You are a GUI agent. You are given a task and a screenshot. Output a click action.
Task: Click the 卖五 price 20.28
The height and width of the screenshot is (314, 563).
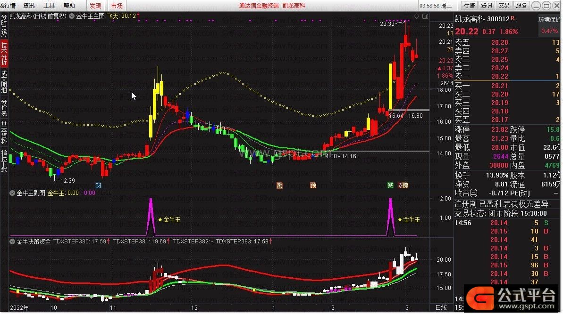tap(499, 42)
